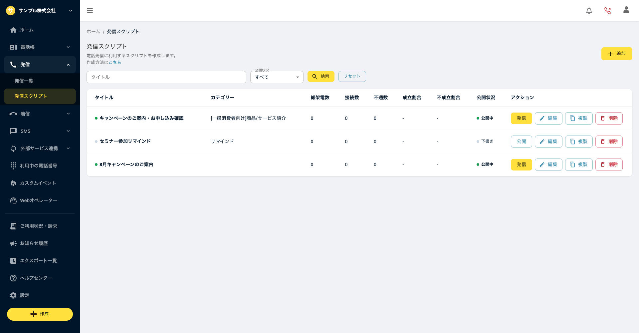Viewport: 639px width, 333px height.
Task: Open the サンプル株式会社 company dropdown
Action: click(x=40, y=11)
